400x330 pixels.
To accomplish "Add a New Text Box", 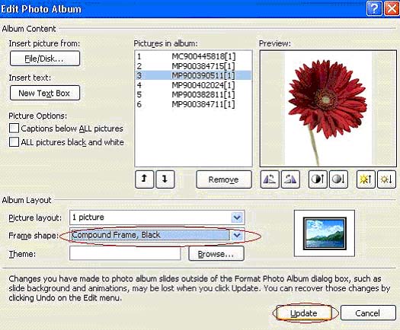I will 45,93.
